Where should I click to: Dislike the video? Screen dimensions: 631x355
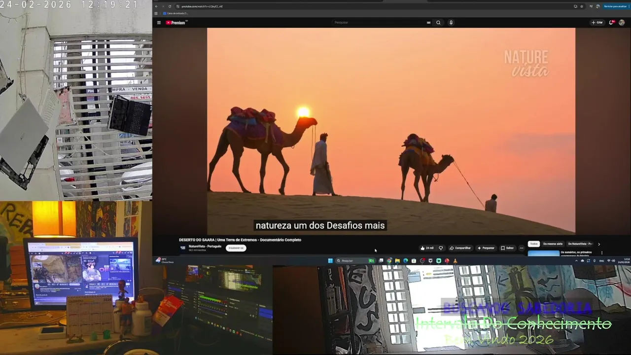click(x=441, y=248)
